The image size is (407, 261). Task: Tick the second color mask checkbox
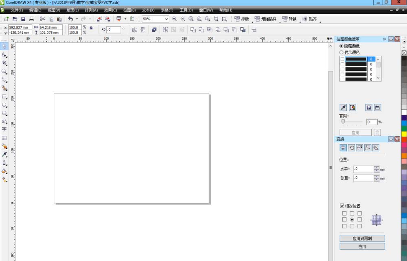[x=342, y=64]
